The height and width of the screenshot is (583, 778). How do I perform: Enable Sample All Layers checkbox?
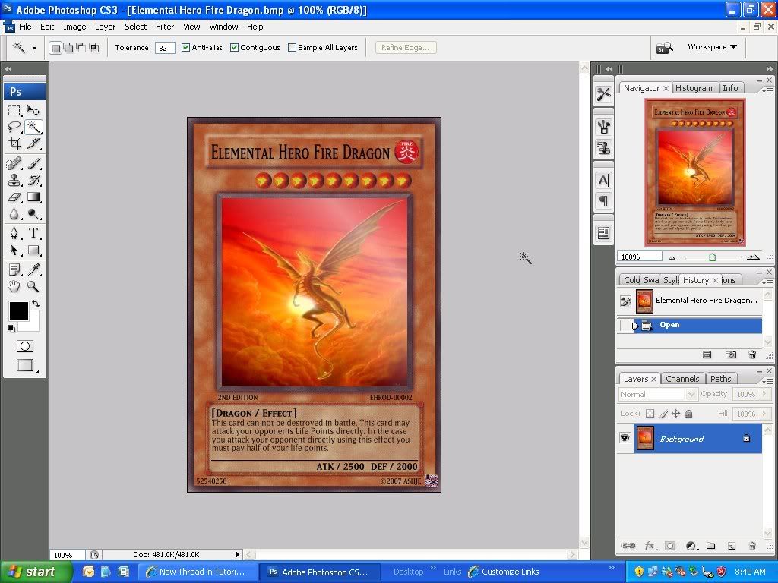click(293, 47)
